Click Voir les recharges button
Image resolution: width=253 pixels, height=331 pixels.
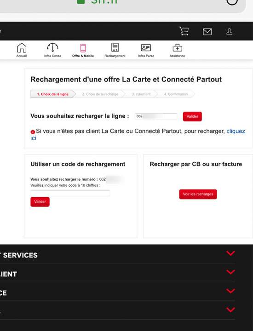click(x=198, y=194)
